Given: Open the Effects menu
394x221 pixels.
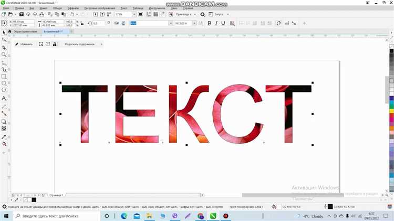Looking at the screenshot, I should pyautogui.click(x=74, y=8).
